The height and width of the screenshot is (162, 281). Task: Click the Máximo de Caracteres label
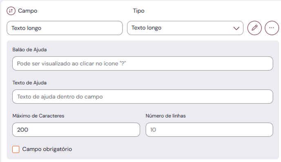[38, 116]
